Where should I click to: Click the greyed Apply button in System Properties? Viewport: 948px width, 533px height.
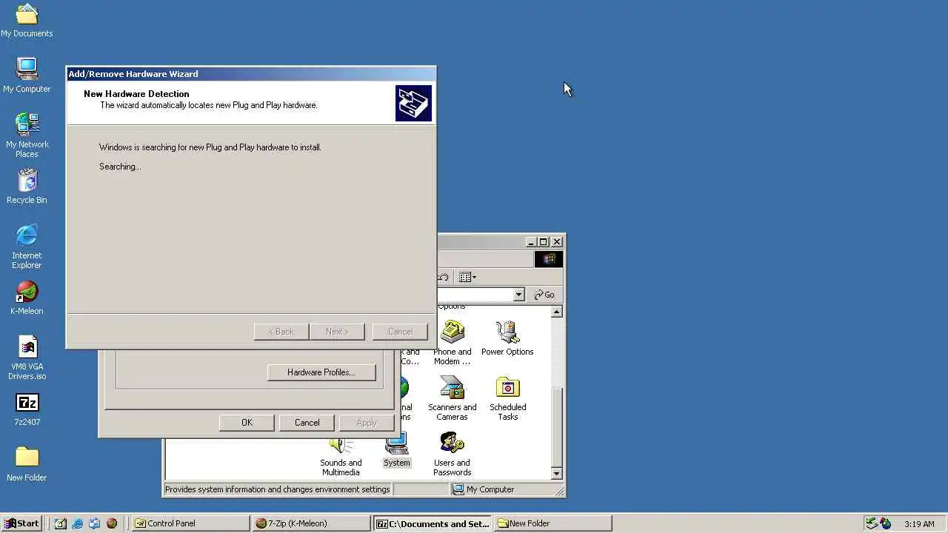[367, 423]
